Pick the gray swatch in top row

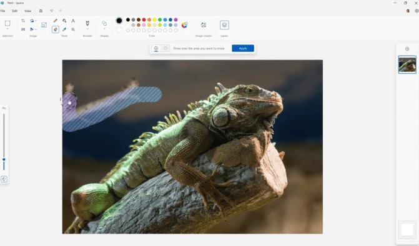[133, 20]
